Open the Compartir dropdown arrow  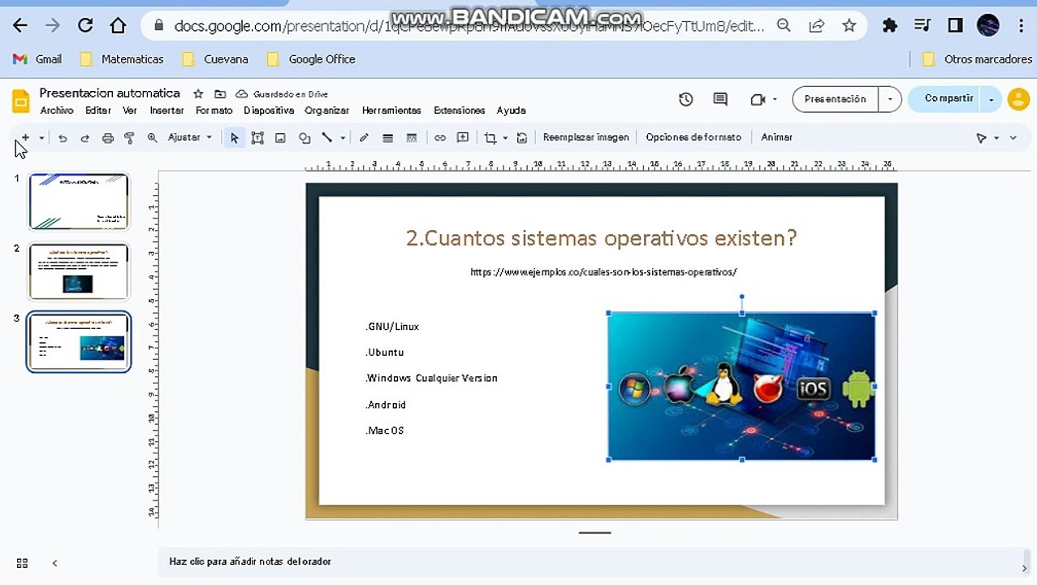[992, 99]
